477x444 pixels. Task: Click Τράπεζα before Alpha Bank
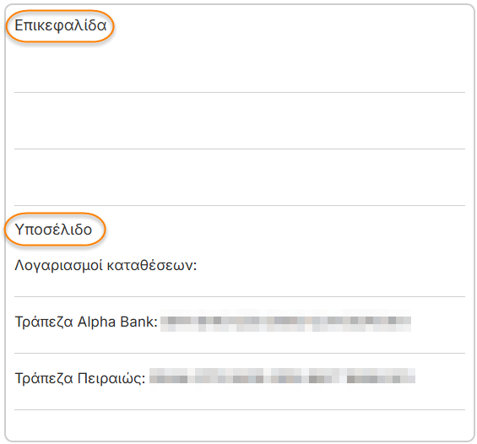pyautogui.click(x=44, y=322)
